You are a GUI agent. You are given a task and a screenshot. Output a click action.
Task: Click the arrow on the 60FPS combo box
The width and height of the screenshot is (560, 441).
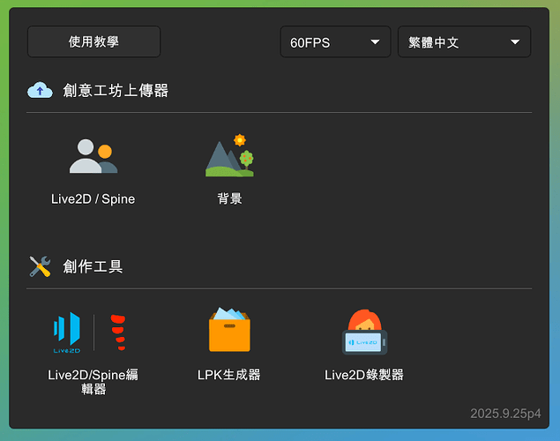[375, 41]
